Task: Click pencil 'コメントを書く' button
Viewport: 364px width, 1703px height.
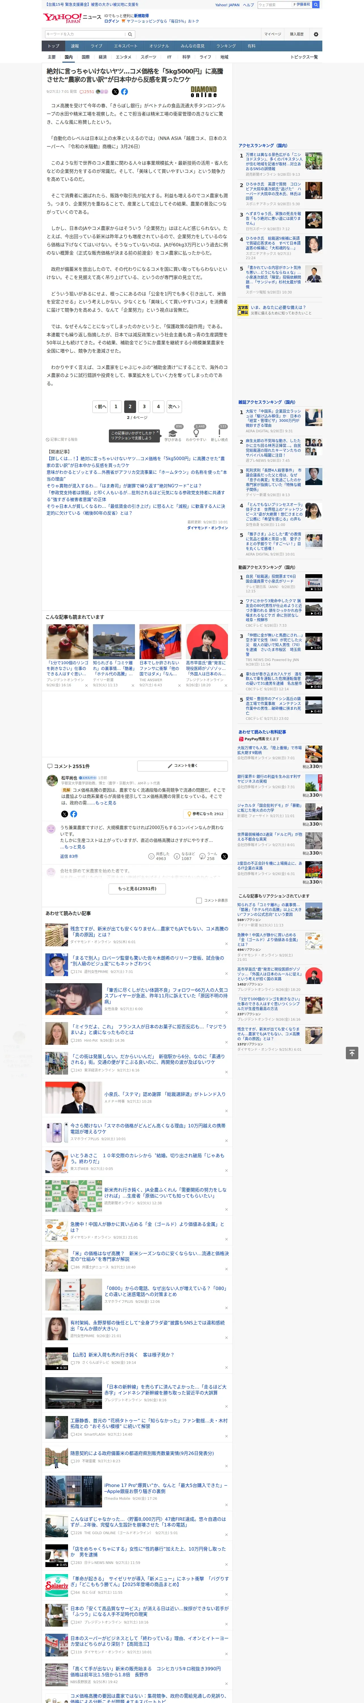Action: (x=182, y=765)
